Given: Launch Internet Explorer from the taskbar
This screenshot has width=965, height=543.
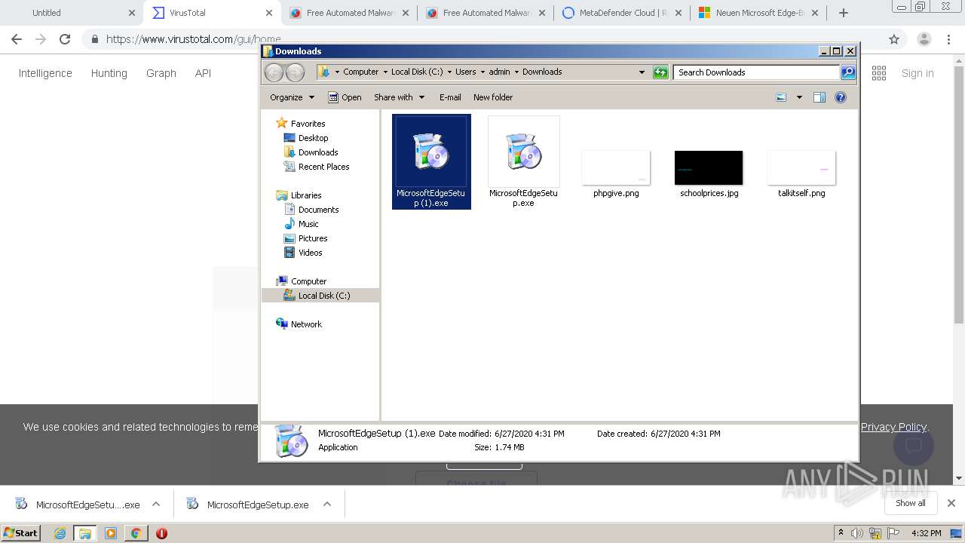Looking at the screenshot, I should pos(60,533).
